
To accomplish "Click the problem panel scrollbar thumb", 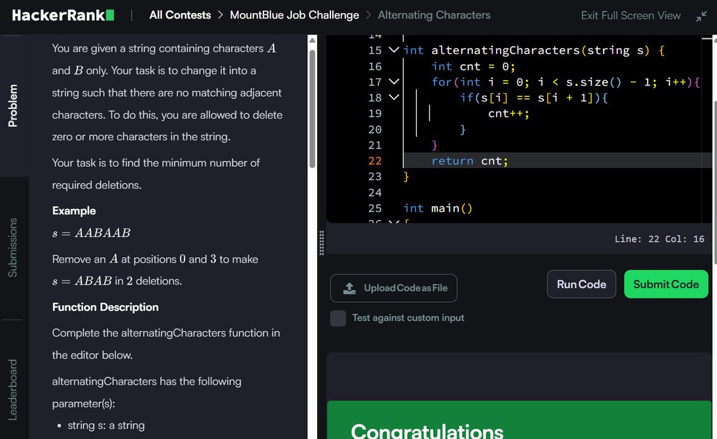I will [x=312, y=108].
